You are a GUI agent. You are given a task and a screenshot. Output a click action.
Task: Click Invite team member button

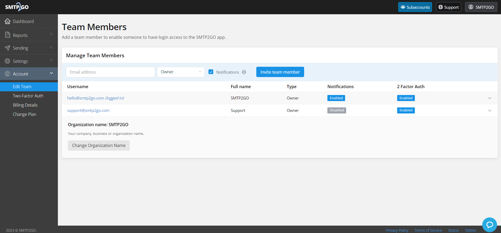point(280,72)
